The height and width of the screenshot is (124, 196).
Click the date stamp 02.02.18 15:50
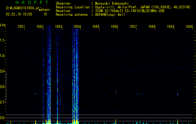pyautogui.click(x=19, y=14)
